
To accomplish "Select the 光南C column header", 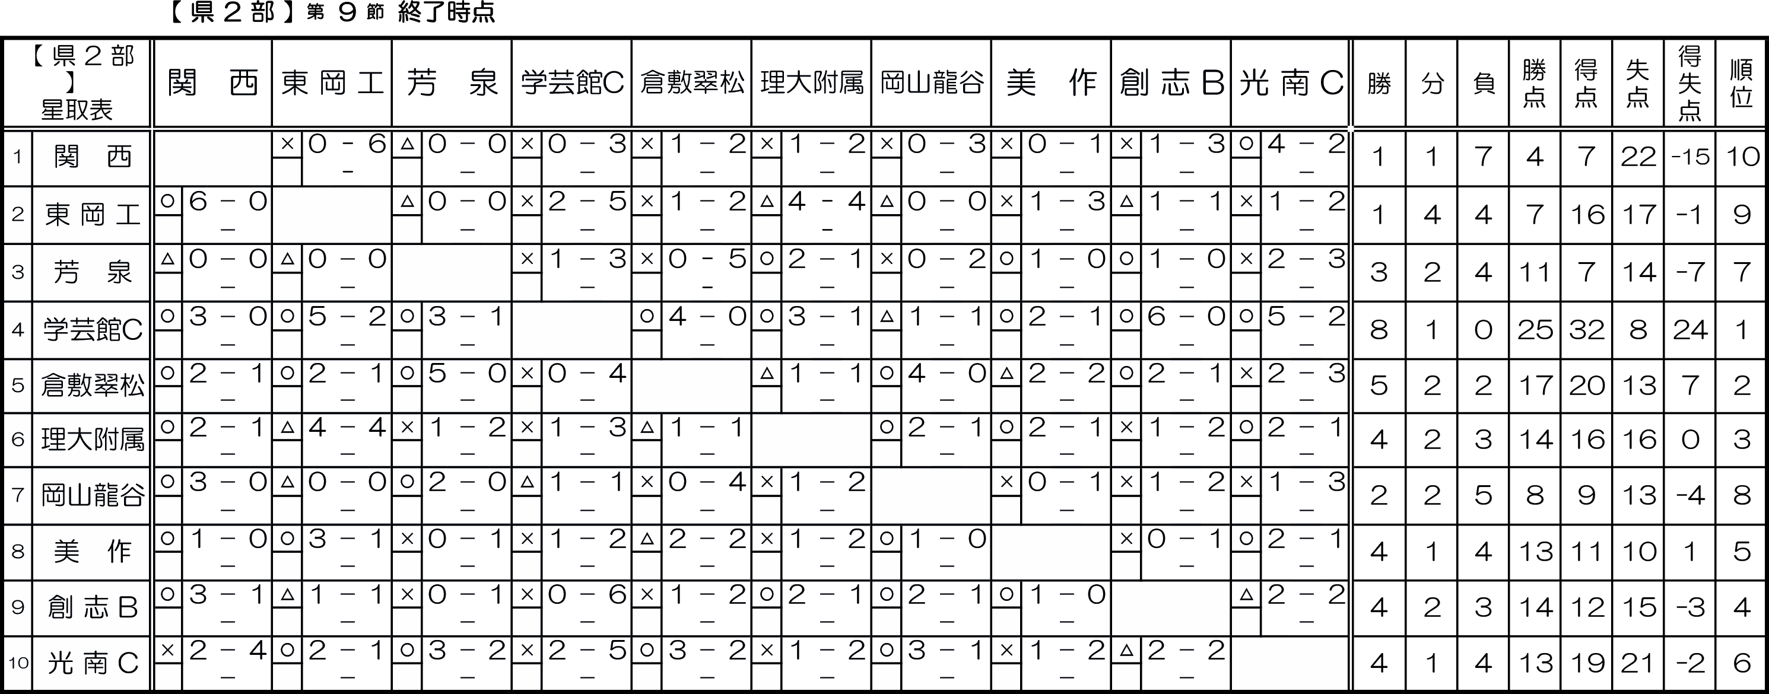I will tap(1290, 83).
